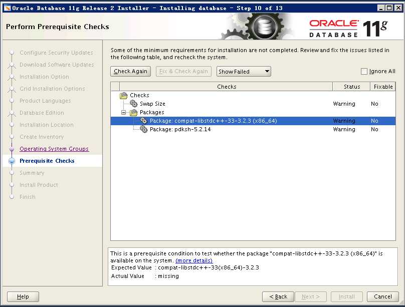Viewport: 405px width, 307px height.
Task: Open the more details link
Action: coord(194,260)
